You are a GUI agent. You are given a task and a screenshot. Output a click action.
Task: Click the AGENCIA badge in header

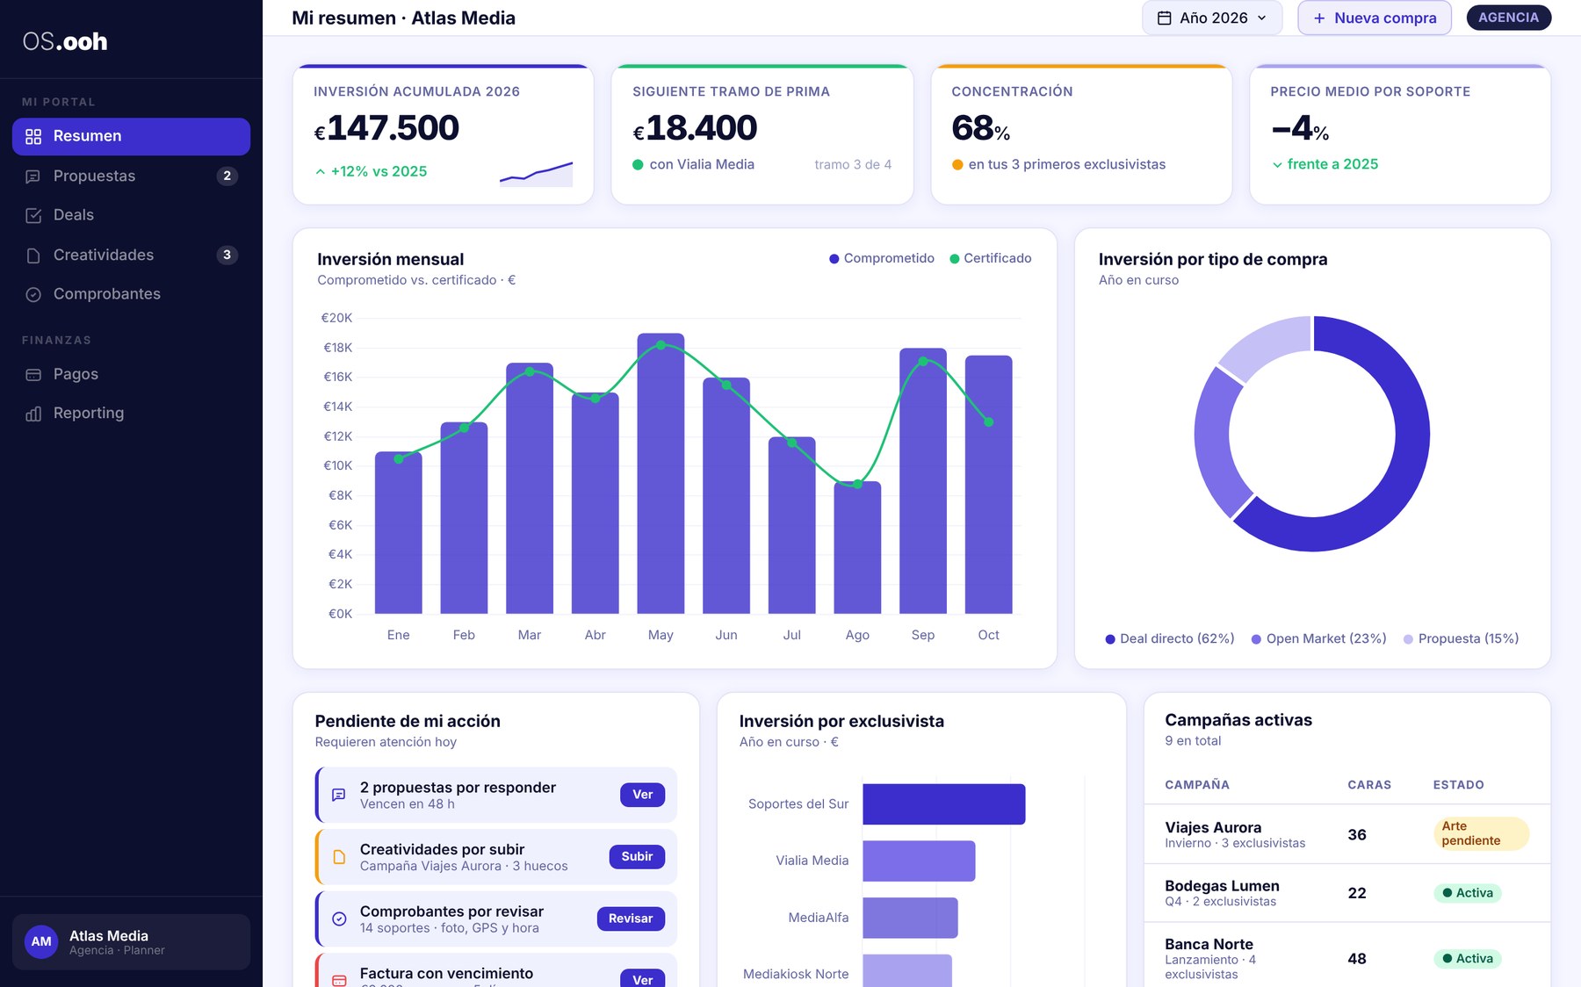click(x=1508, y=18)
